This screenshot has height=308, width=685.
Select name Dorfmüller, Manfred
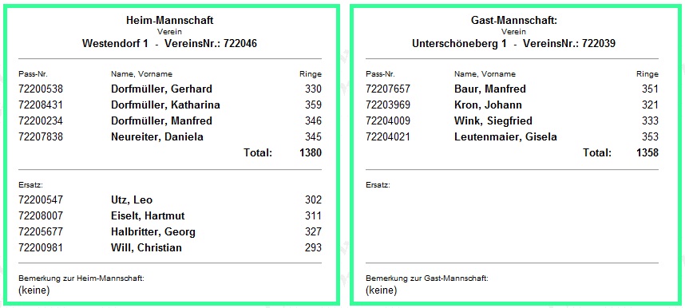(x=161, y=121)
